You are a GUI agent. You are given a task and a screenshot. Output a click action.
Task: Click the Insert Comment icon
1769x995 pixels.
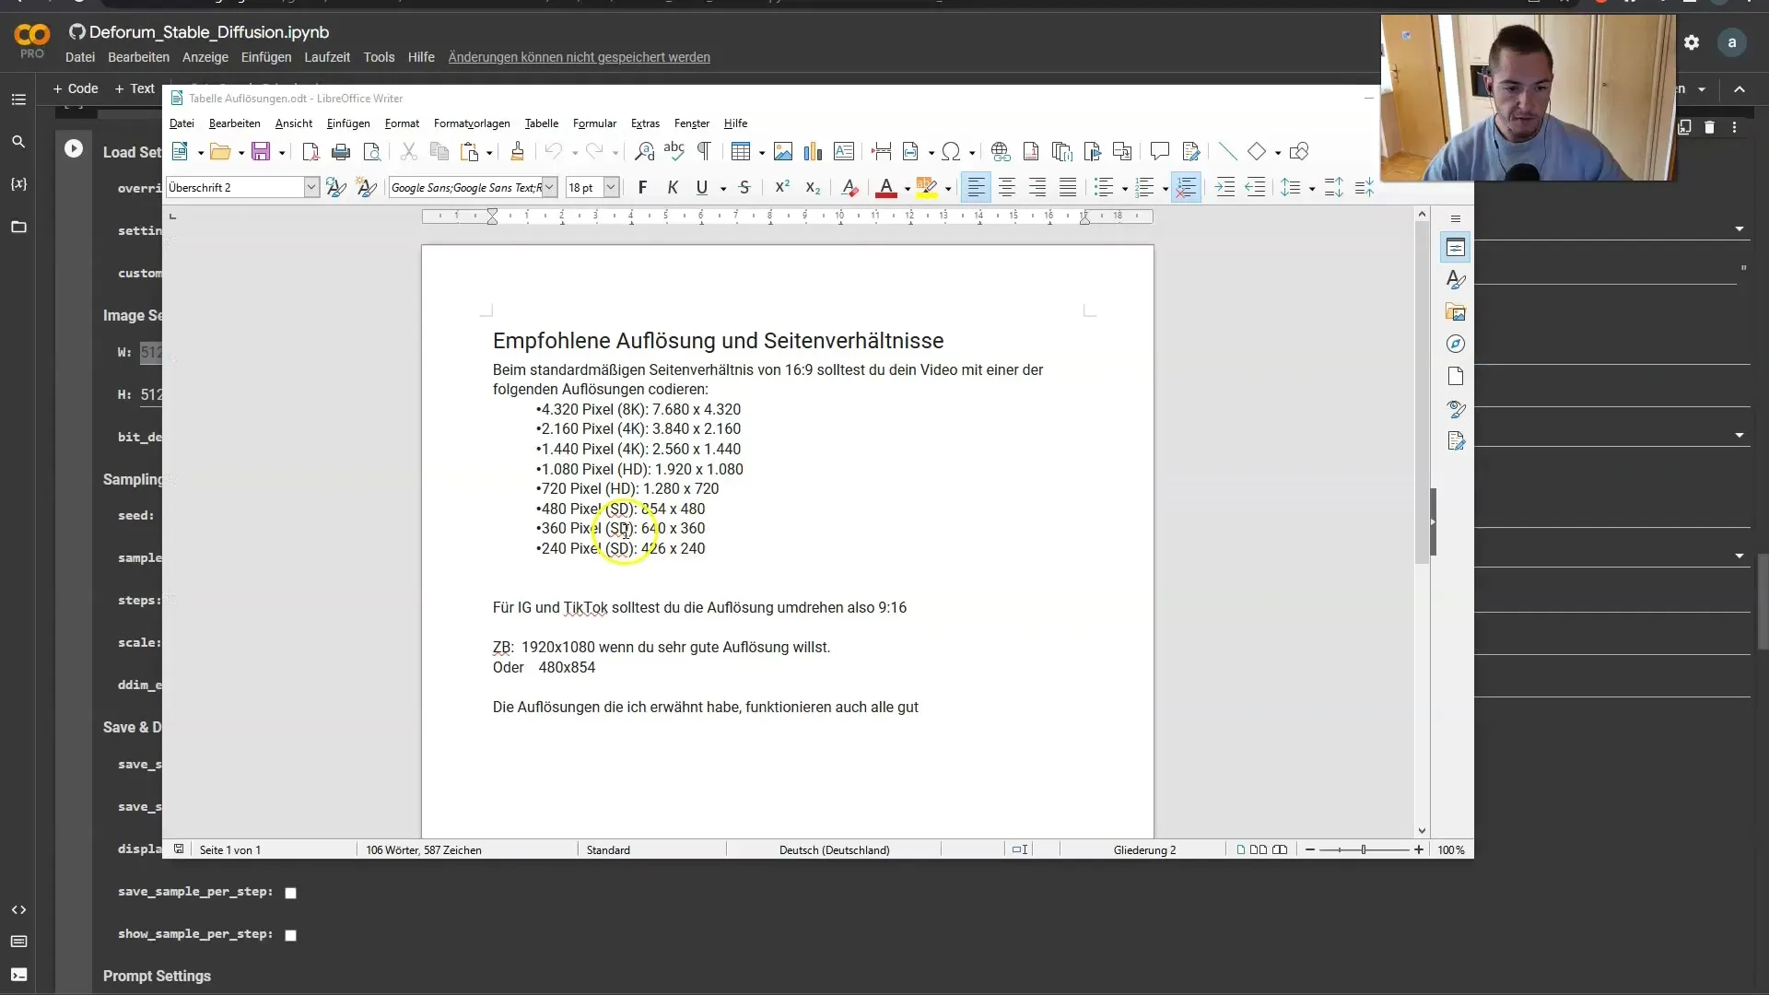click(1159, 151)
